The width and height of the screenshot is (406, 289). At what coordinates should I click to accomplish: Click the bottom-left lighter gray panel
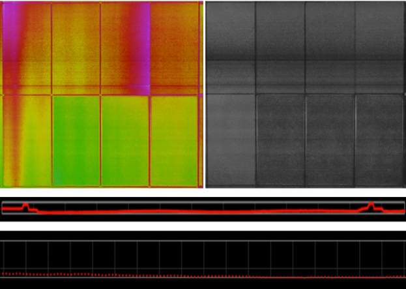pyautogui.click(x=231, y=140)
